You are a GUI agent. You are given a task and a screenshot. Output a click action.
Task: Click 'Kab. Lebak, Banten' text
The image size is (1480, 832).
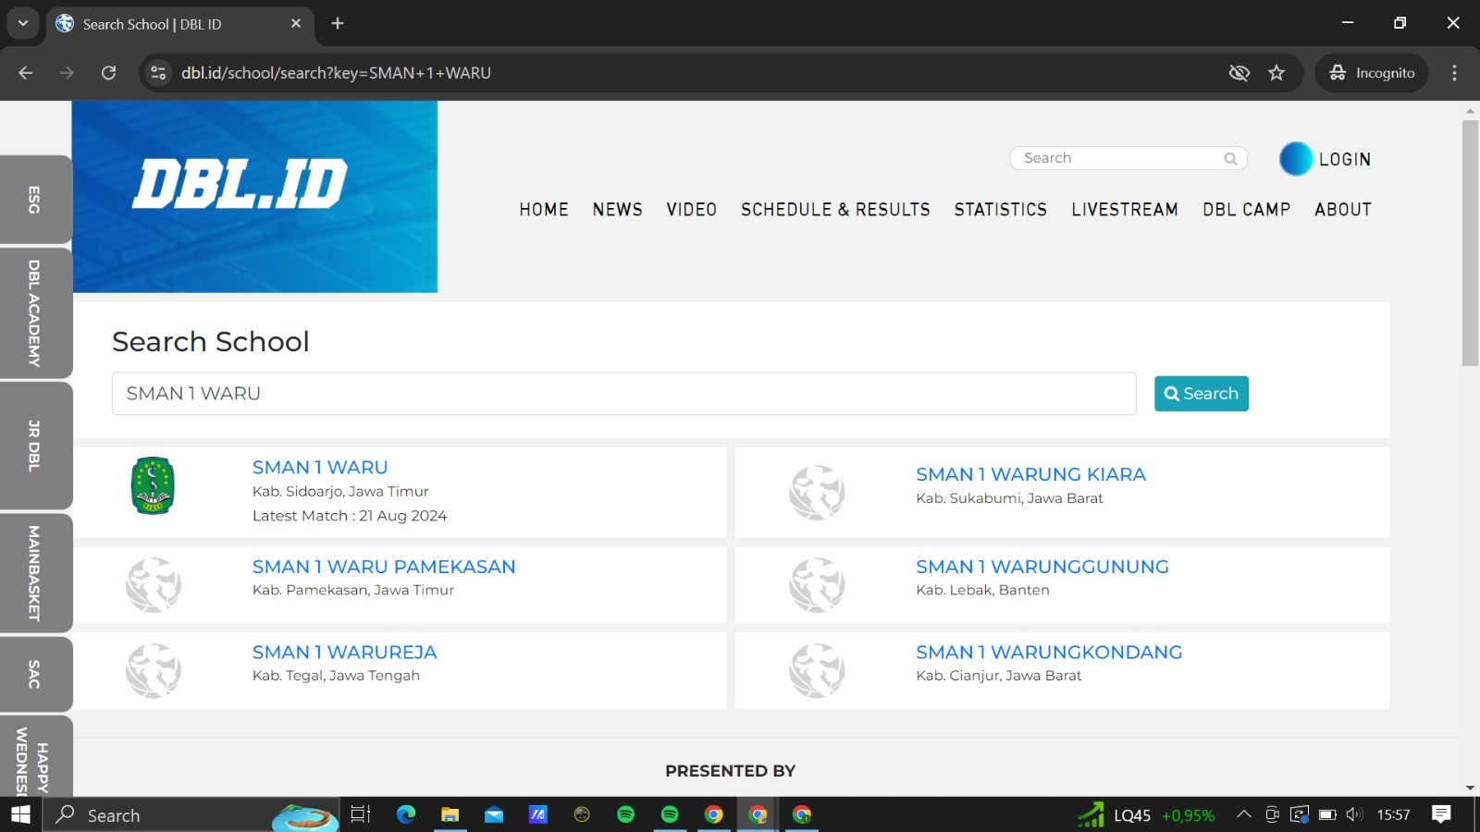pos(982,590)
